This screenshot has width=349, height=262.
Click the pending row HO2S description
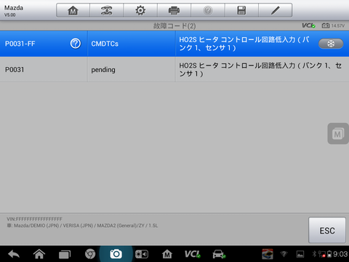260,70
